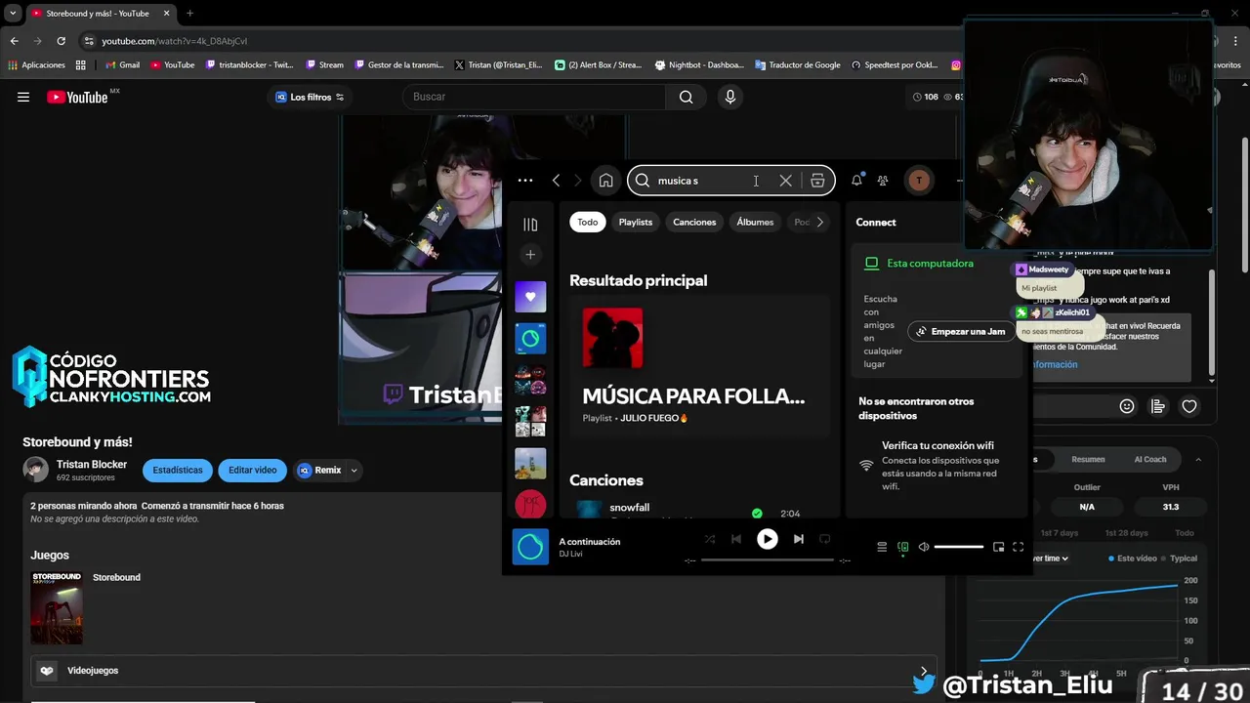Screen dimensions: 1250x703
Task: Focus the YouTube Buscar search box
Action: point(534,97)
